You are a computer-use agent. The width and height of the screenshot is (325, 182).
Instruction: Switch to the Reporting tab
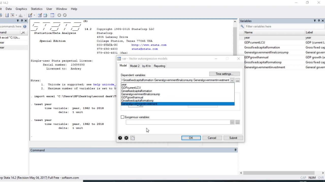tap(159, 66)
